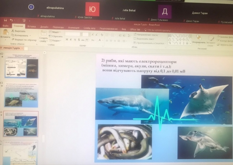Click the Вставить (Paste) clipboard icon

tap(5, 32)
